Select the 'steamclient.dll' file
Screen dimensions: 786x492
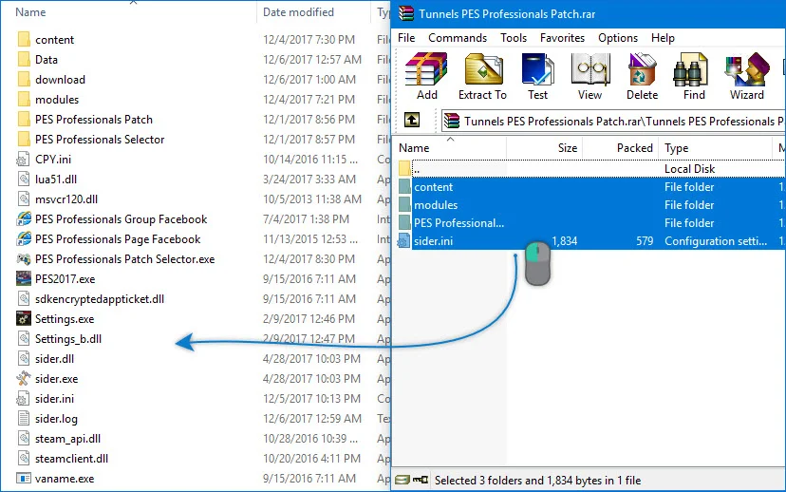pos(72,459)
